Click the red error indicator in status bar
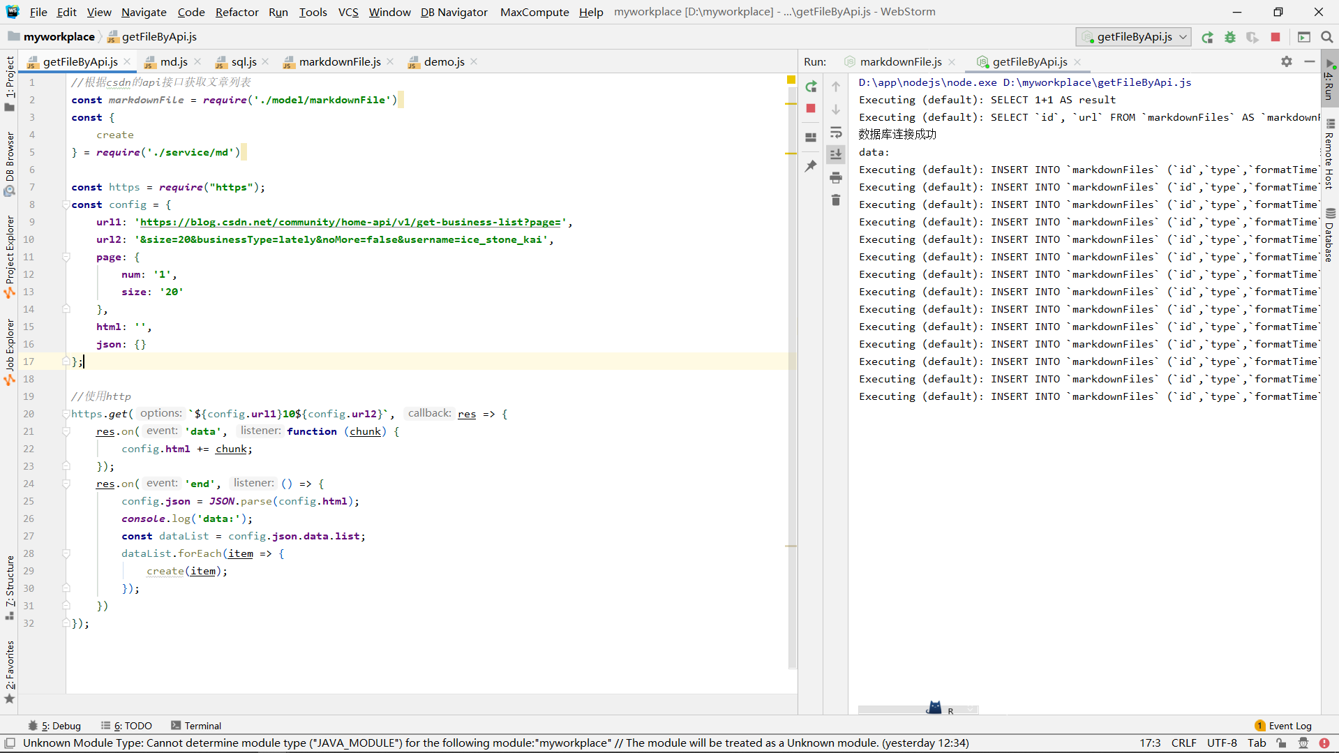Viewport: 1339px width, 753px height. (1324, 743)
